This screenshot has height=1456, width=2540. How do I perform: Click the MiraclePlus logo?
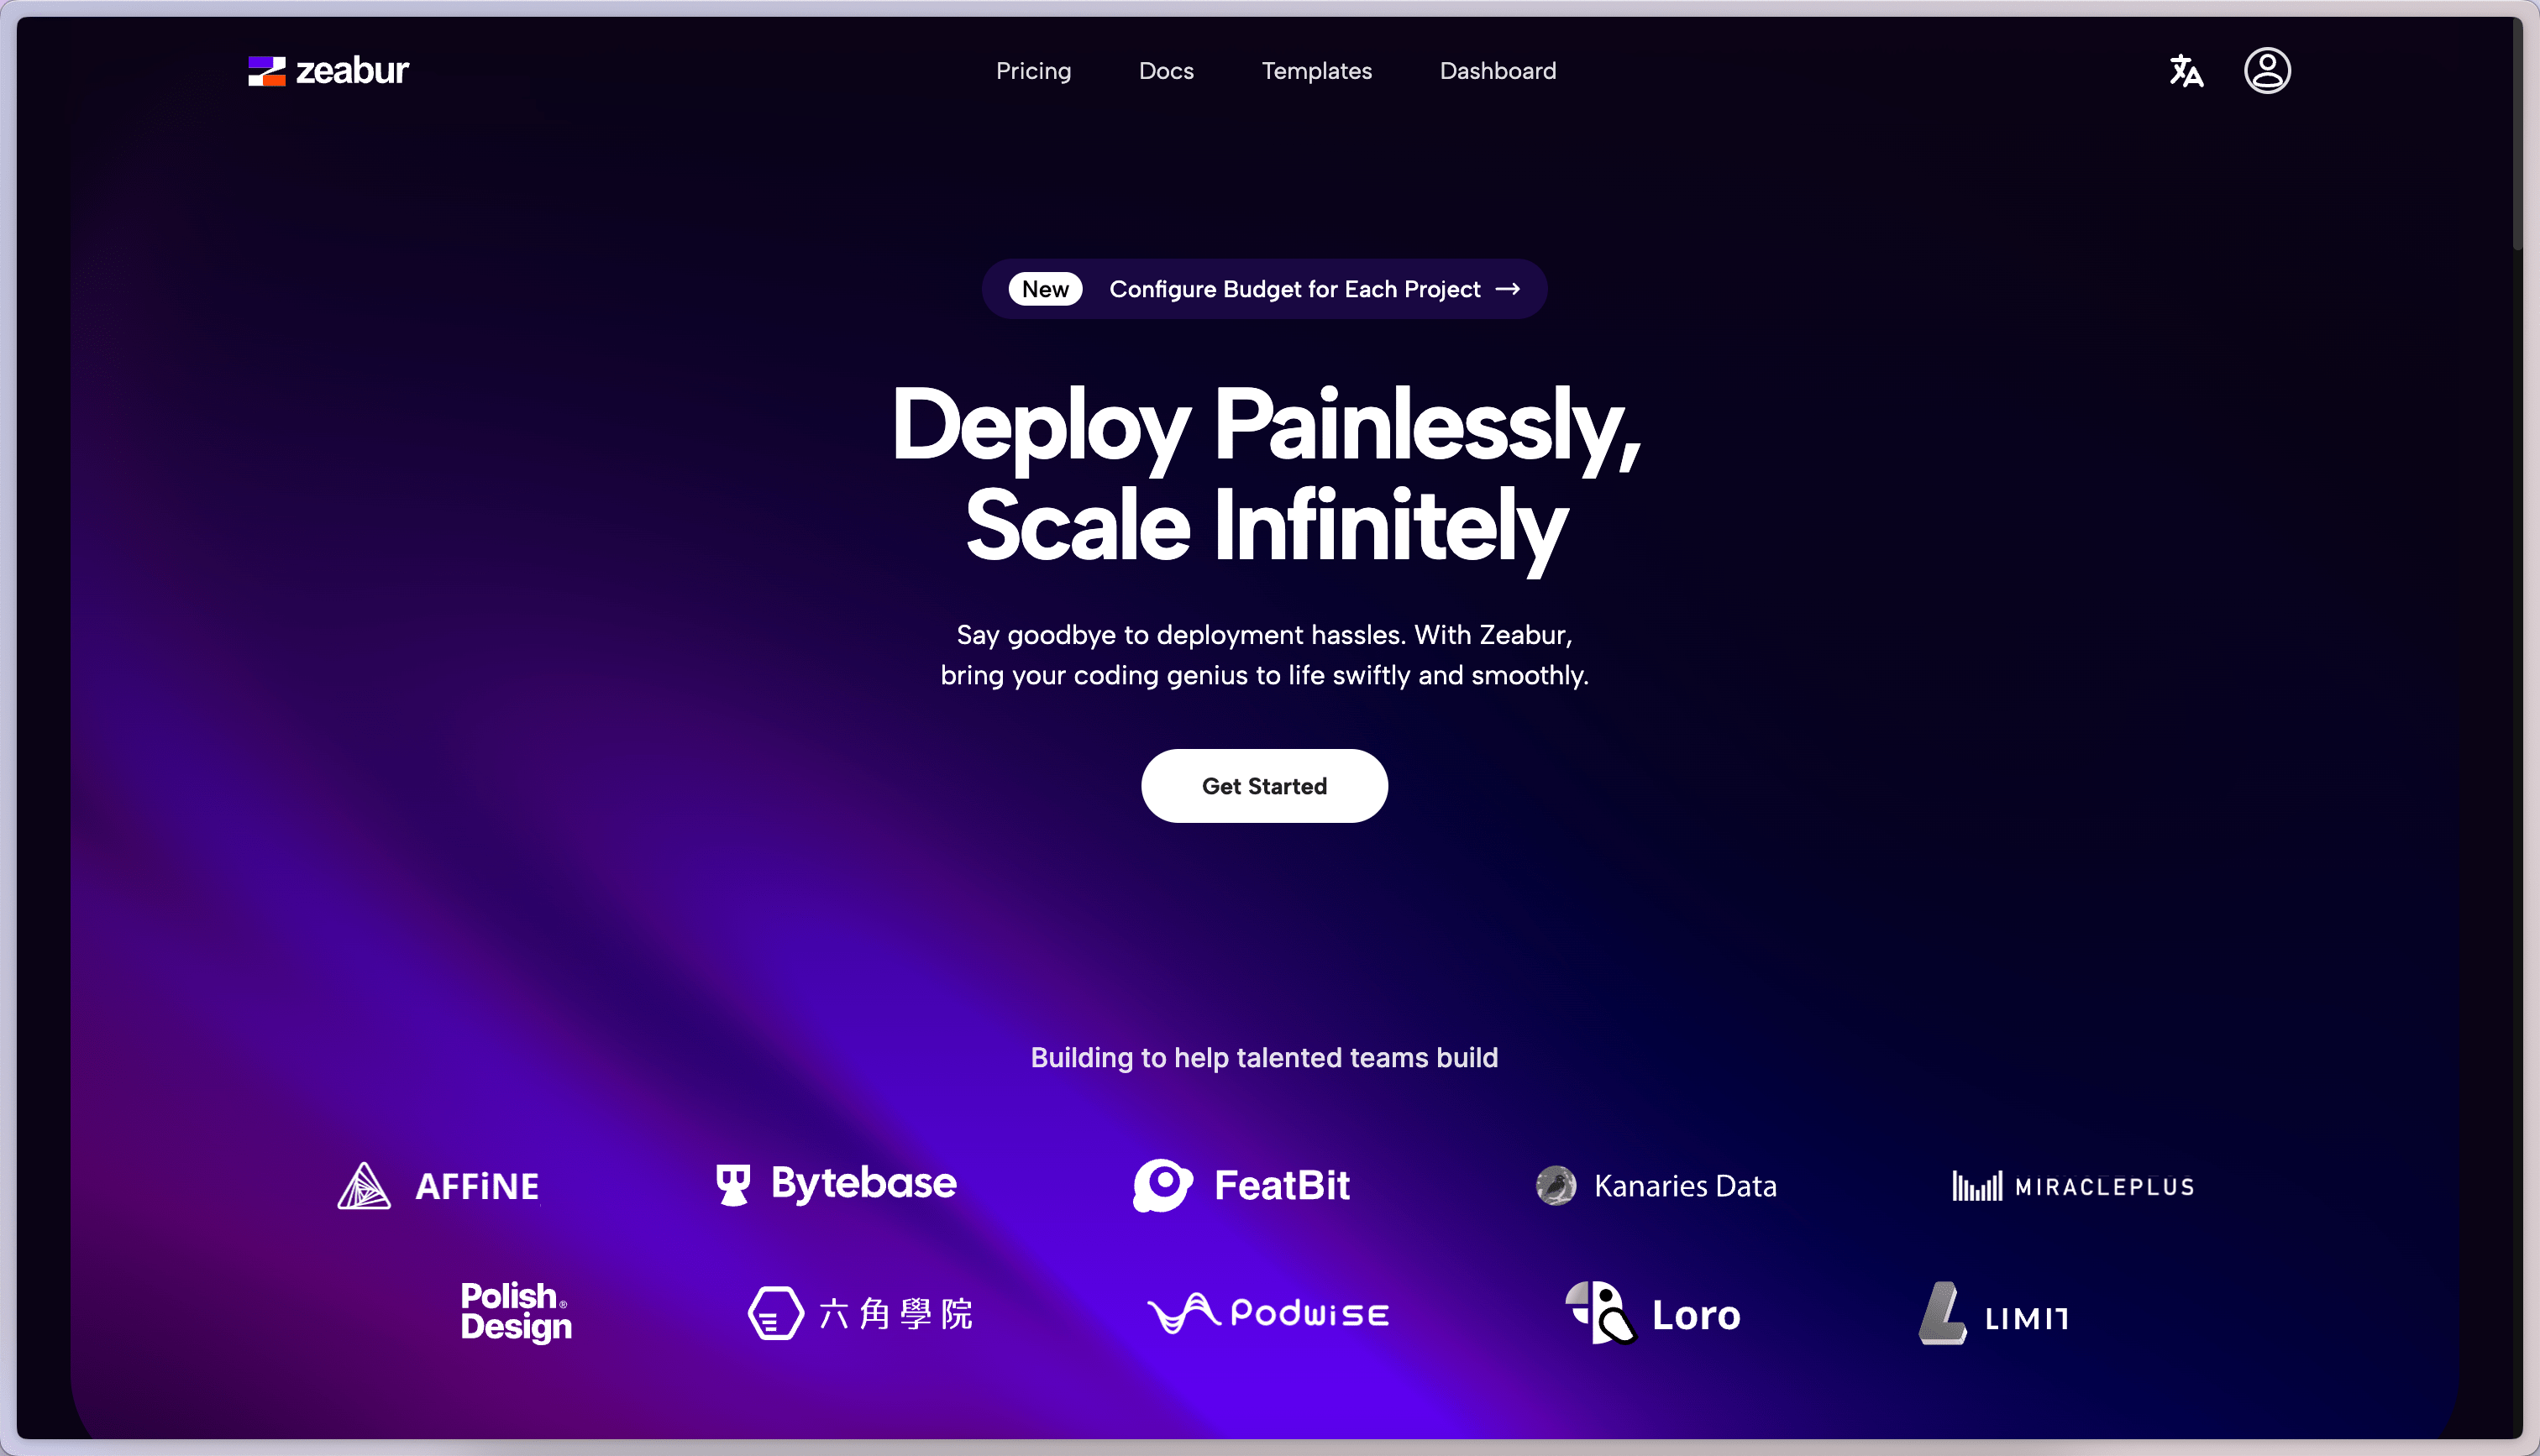[x=2073, y=1187]
